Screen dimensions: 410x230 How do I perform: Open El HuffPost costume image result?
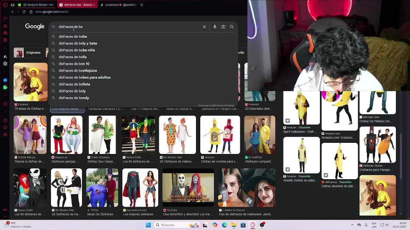260,135
